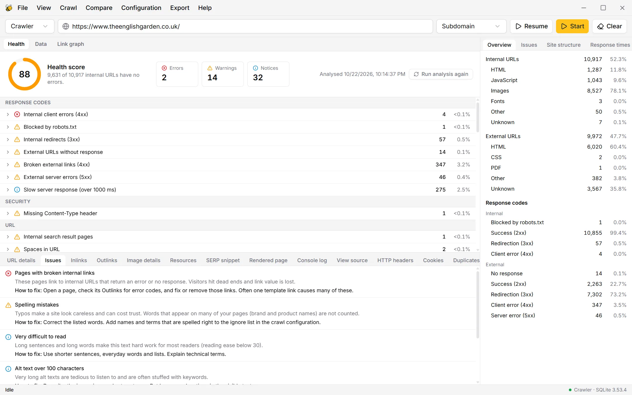Click the issue details panel scrollbar

(x=478, y=305)
